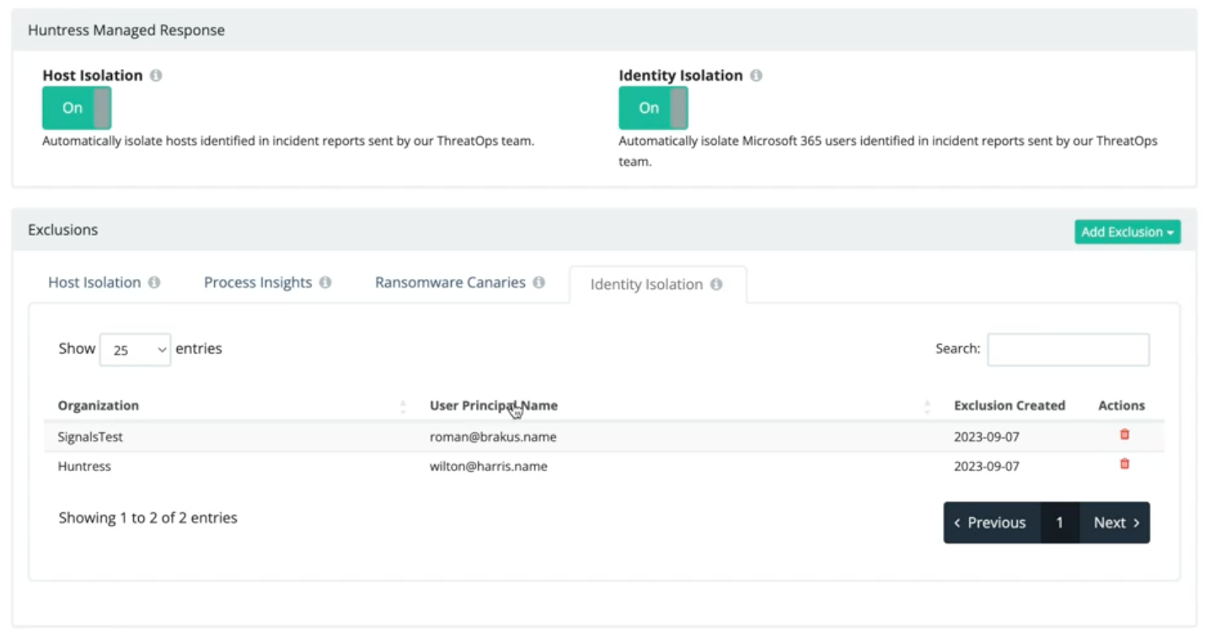Click the Huntress organization cell
The width and height of the screenshot is (1210, 637).
tap(84, 466)
